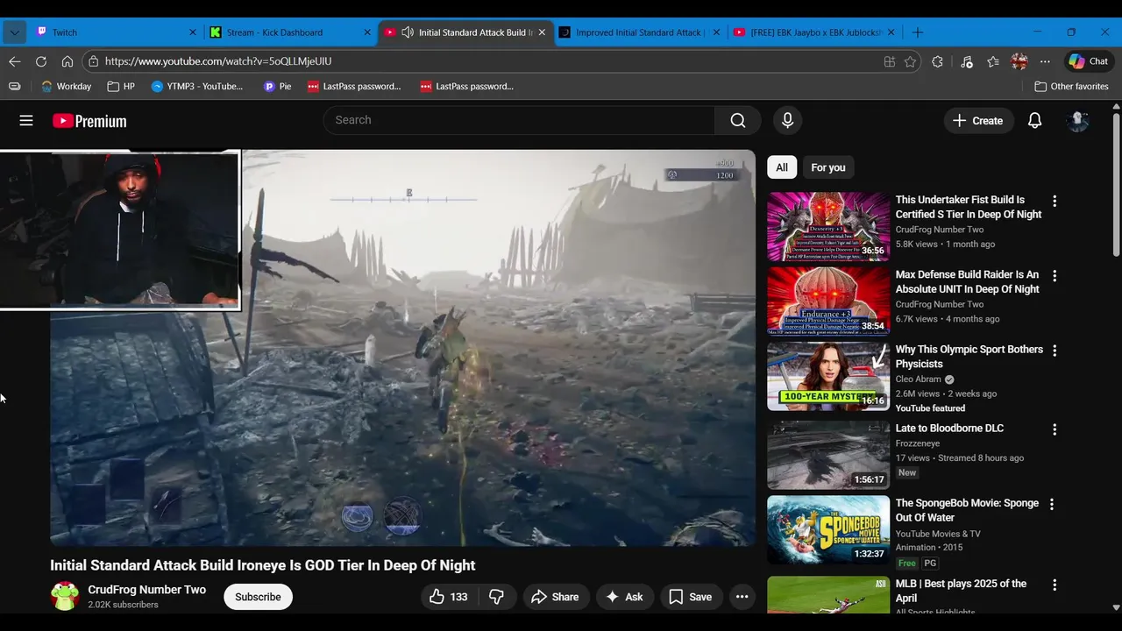
Task: Open the YouTube hamburger guide menu
Action: pyautogui.click(x=26, y=121)
